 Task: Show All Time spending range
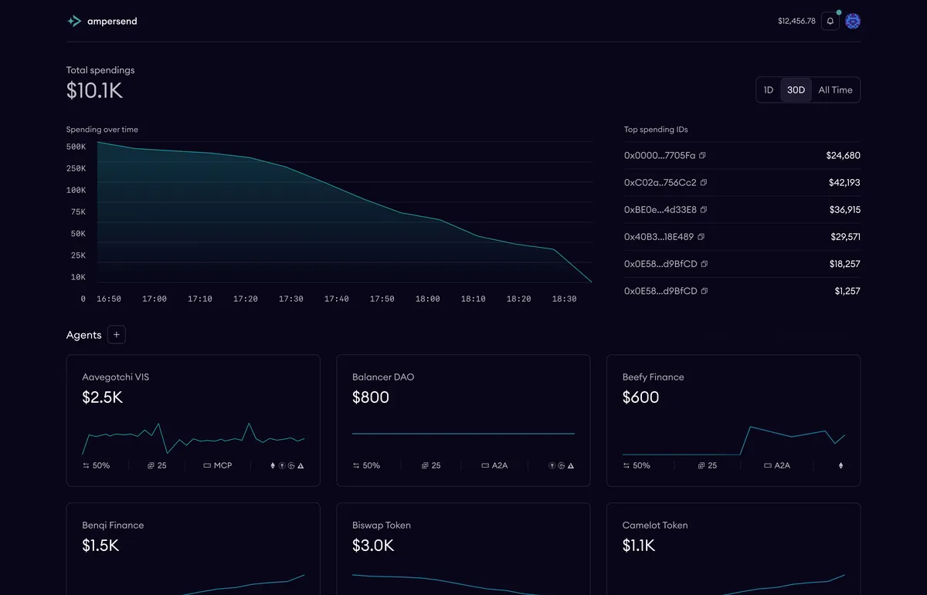pos(835,90)
